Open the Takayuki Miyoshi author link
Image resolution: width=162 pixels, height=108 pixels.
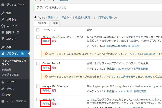[x=124, y=69]
